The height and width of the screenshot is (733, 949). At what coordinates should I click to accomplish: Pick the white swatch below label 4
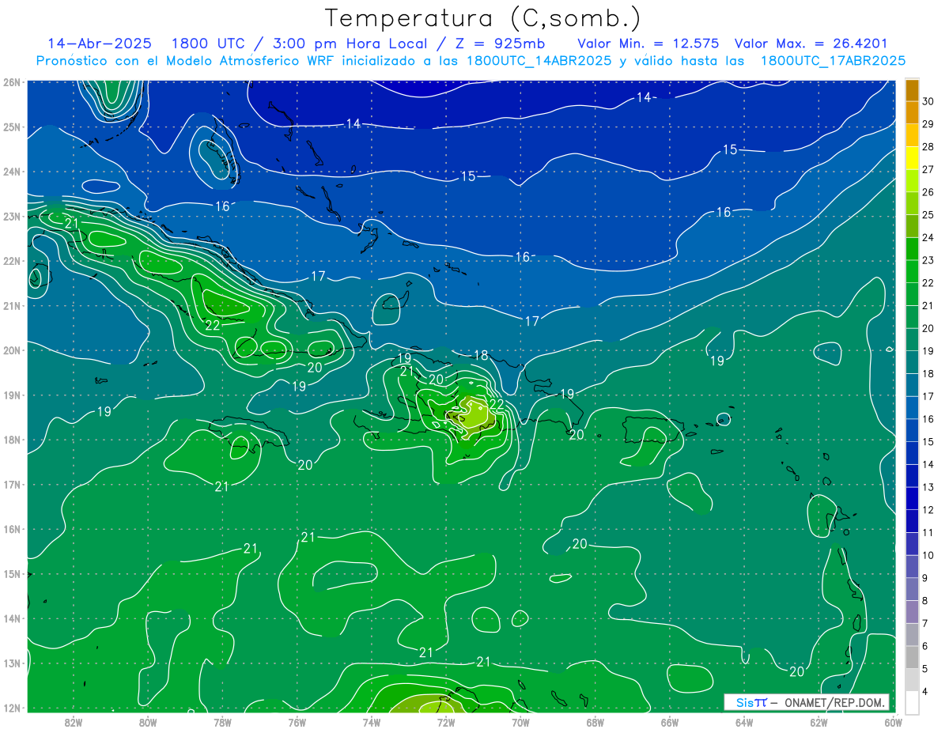912,702
